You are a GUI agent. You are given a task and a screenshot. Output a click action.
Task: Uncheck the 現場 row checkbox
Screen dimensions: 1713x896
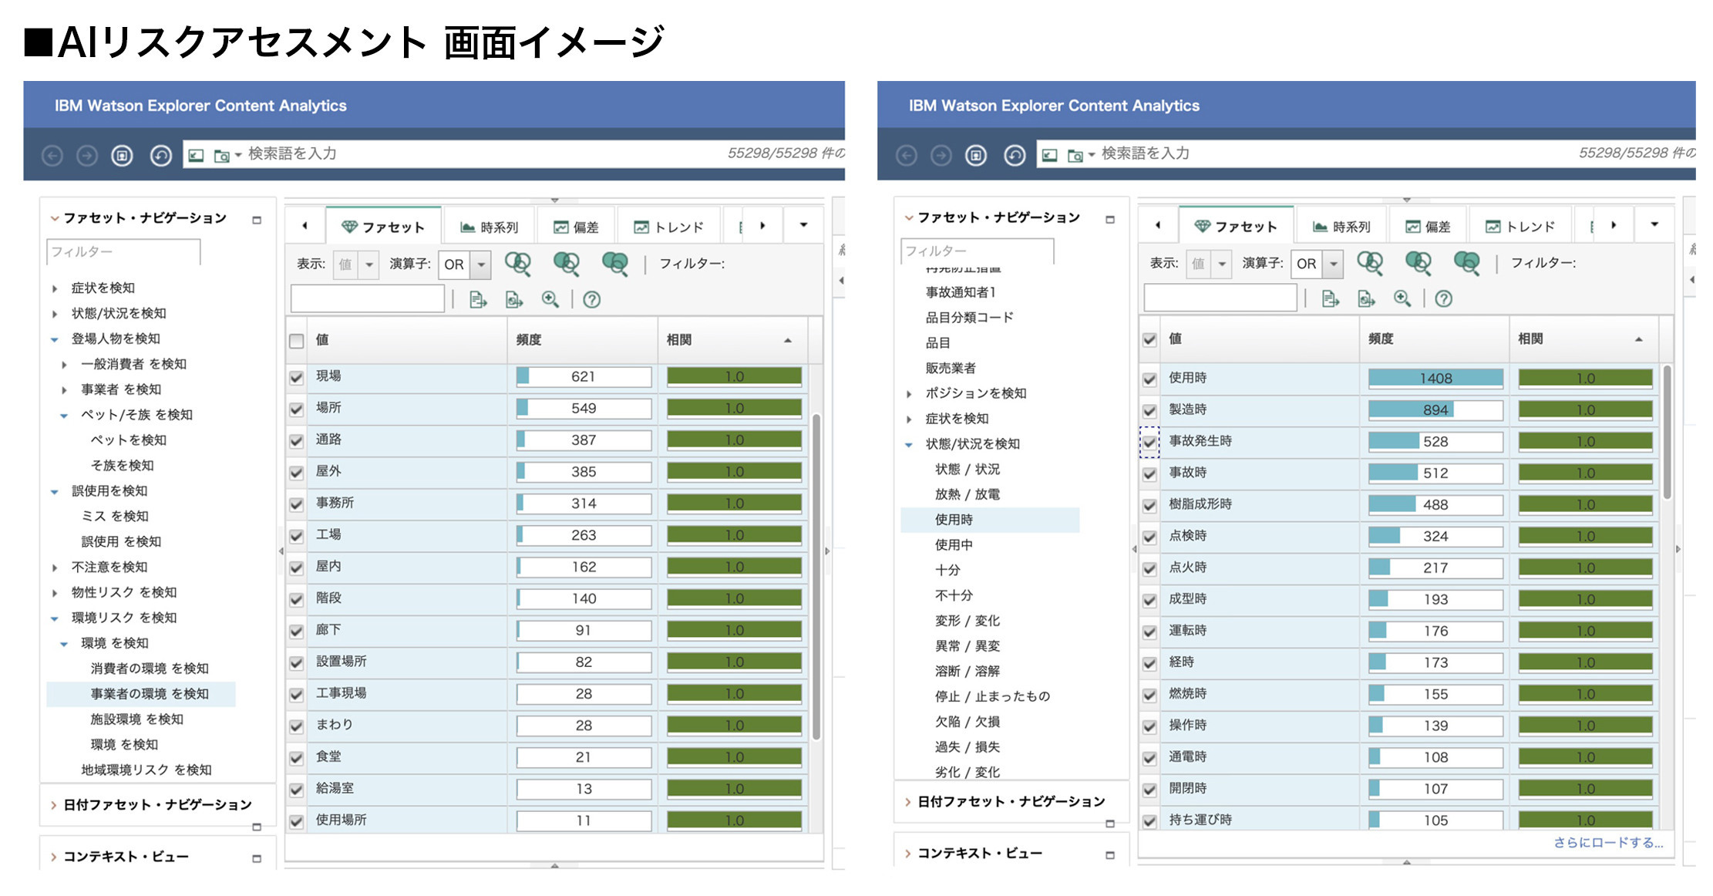pos(296,378)
